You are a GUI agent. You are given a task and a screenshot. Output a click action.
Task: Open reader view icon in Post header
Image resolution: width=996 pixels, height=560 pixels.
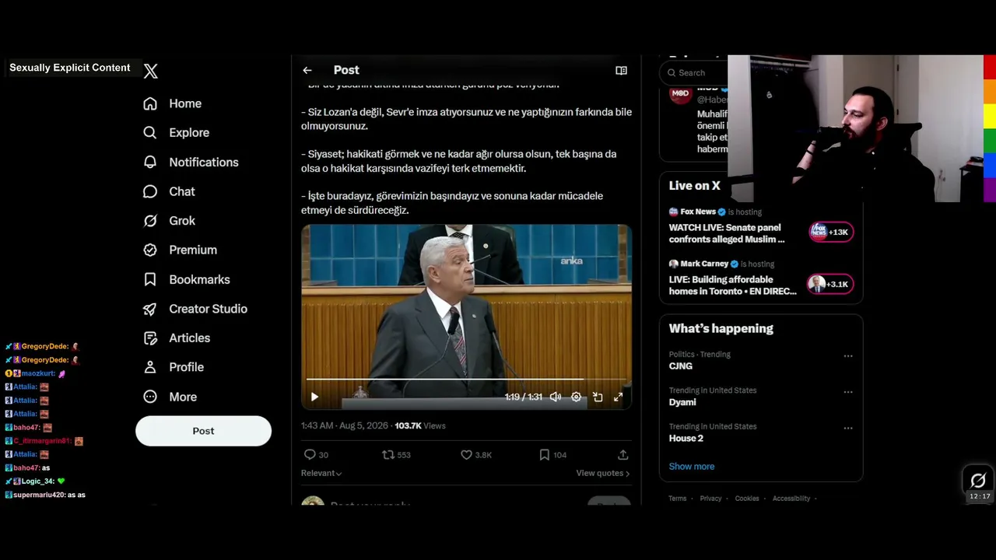pyautogui.click(x=621, y=71)
